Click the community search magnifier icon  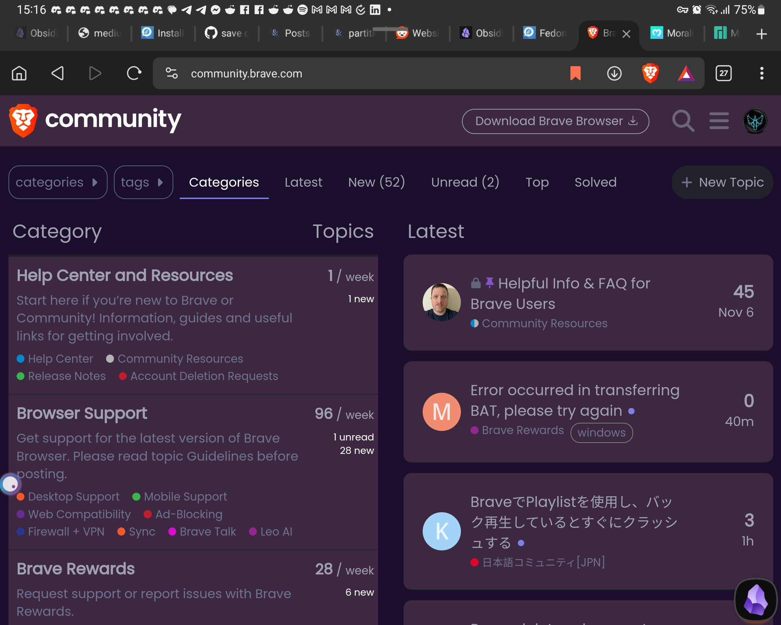683,121
